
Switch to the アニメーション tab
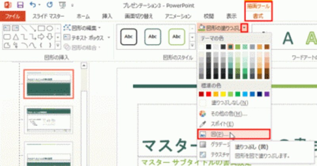click(178, 16)
